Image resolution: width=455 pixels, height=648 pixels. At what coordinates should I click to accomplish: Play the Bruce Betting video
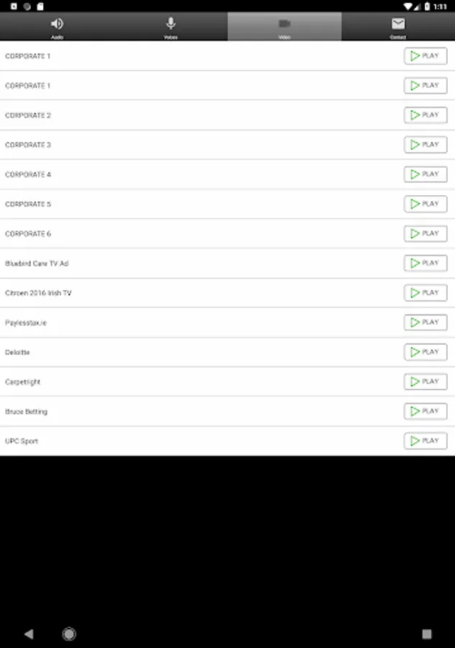[x=426, y=411]
